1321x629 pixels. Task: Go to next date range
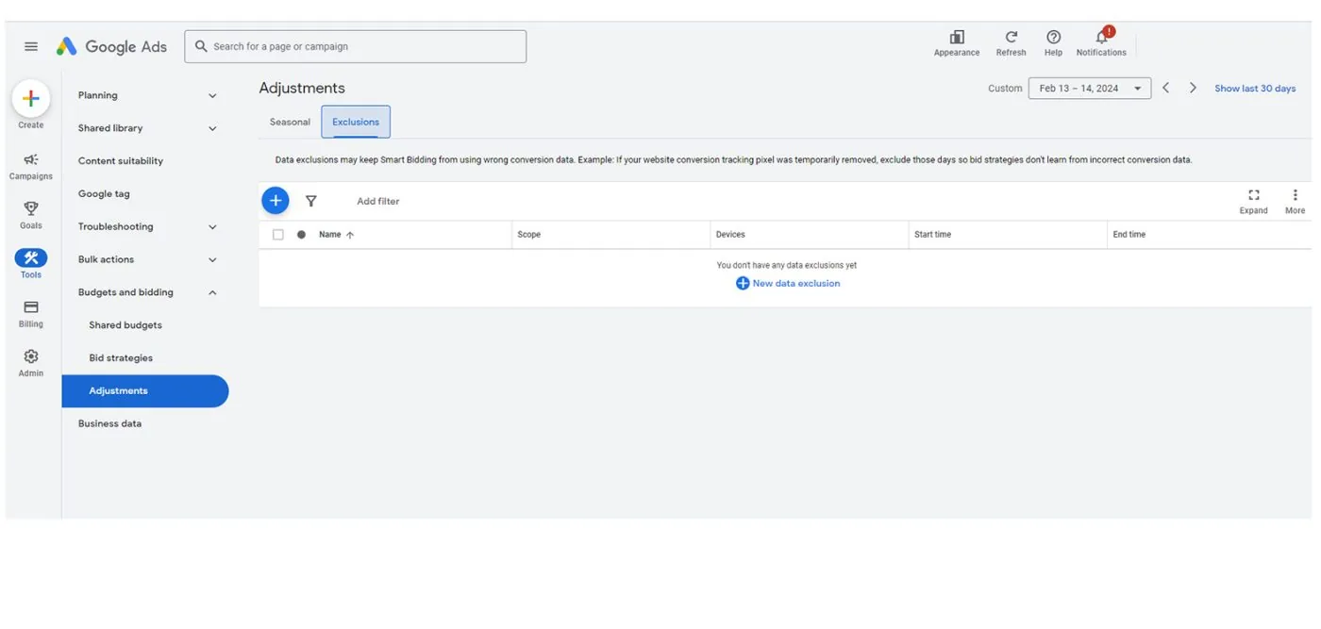[1193, 88]
